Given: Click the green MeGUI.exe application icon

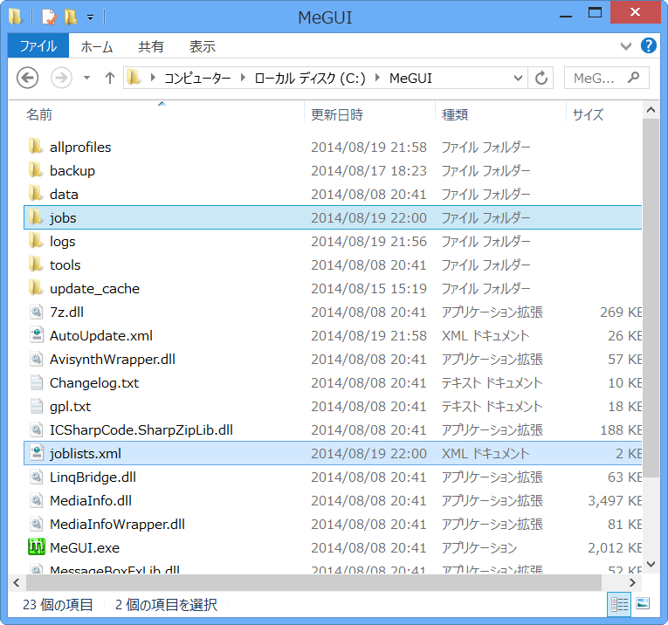Looking at the screenshot, I should click(37, 547).
